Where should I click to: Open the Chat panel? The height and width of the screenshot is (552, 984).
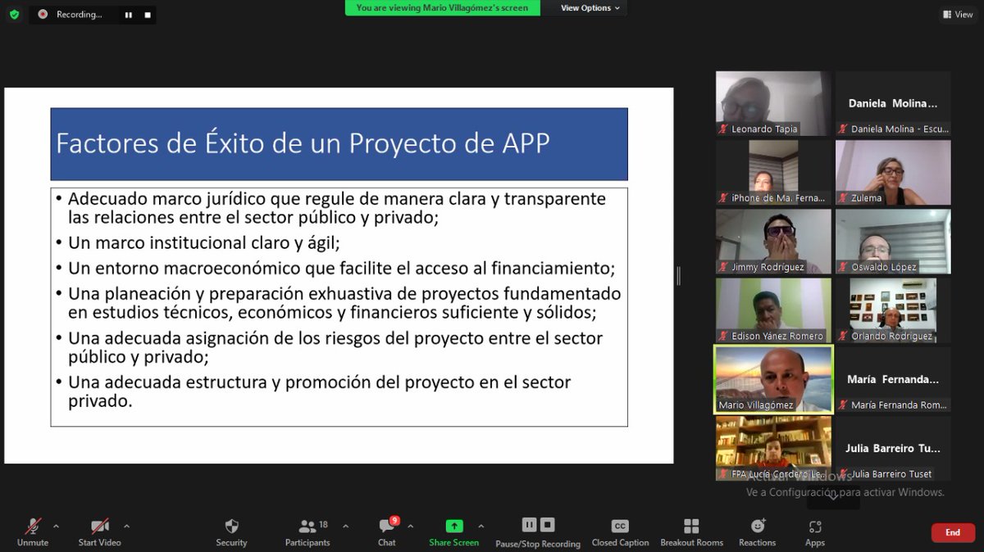pyautogui.click(x=387, y=532)
